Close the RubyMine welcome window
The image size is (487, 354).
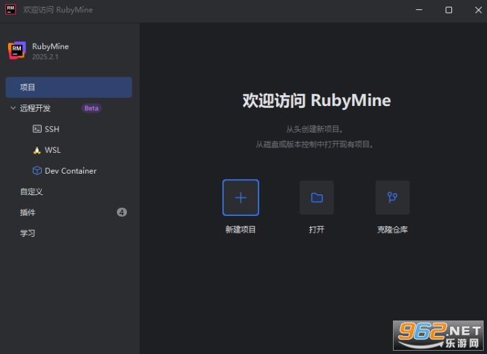pyautogui.click(x=478, y=10)
